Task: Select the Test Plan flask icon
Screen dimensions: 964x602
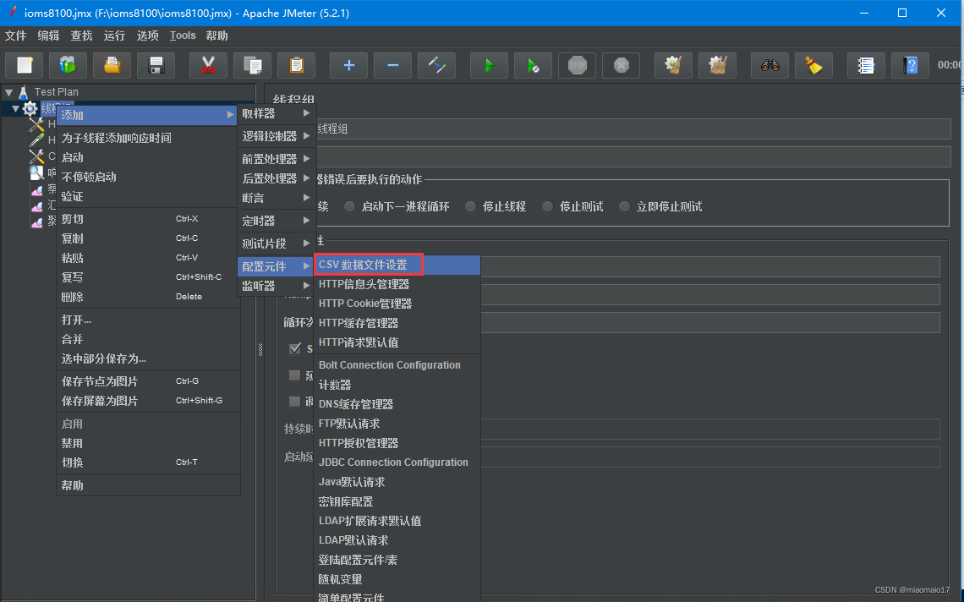Action: tap(24, 92)
